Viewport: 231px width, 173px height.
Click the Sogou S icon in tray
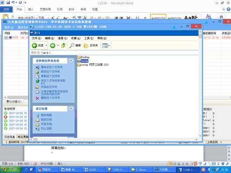coord(196,163)
